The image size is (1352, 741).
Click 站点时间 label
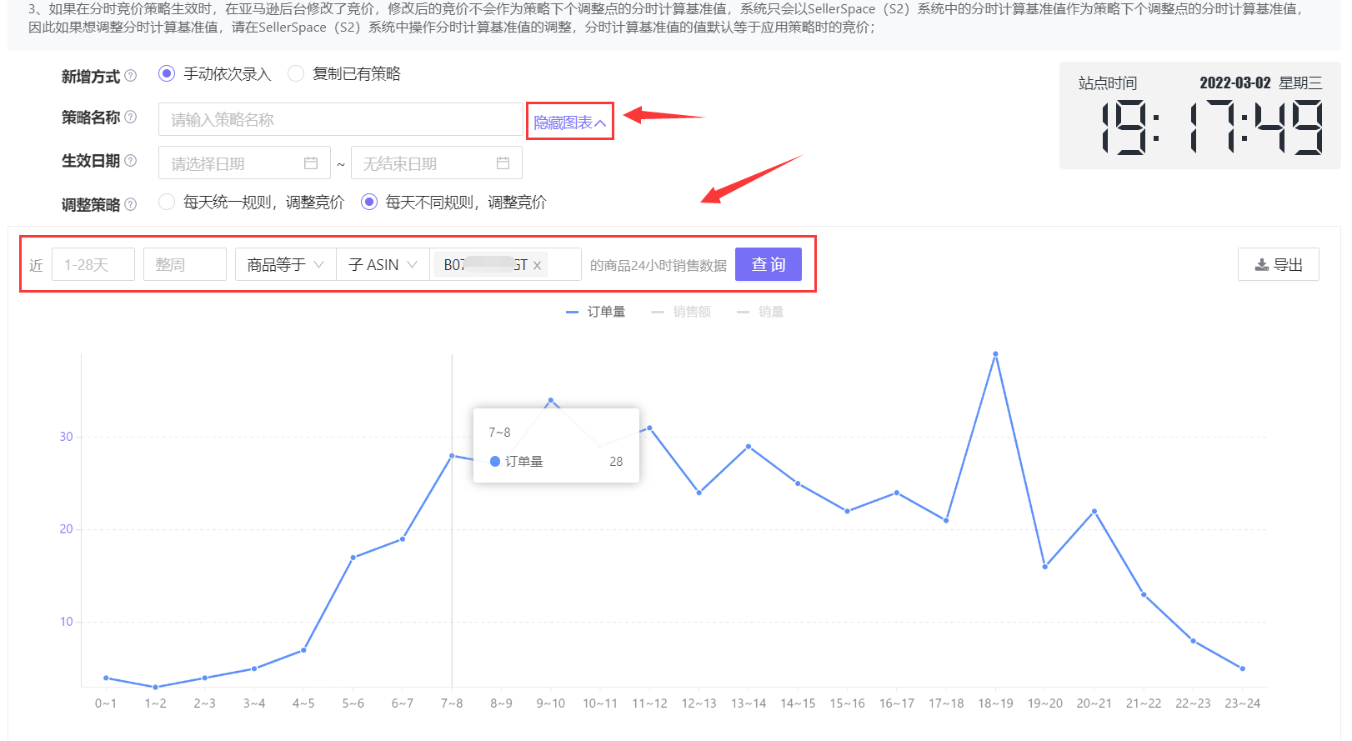click(x=1108, y=83)
